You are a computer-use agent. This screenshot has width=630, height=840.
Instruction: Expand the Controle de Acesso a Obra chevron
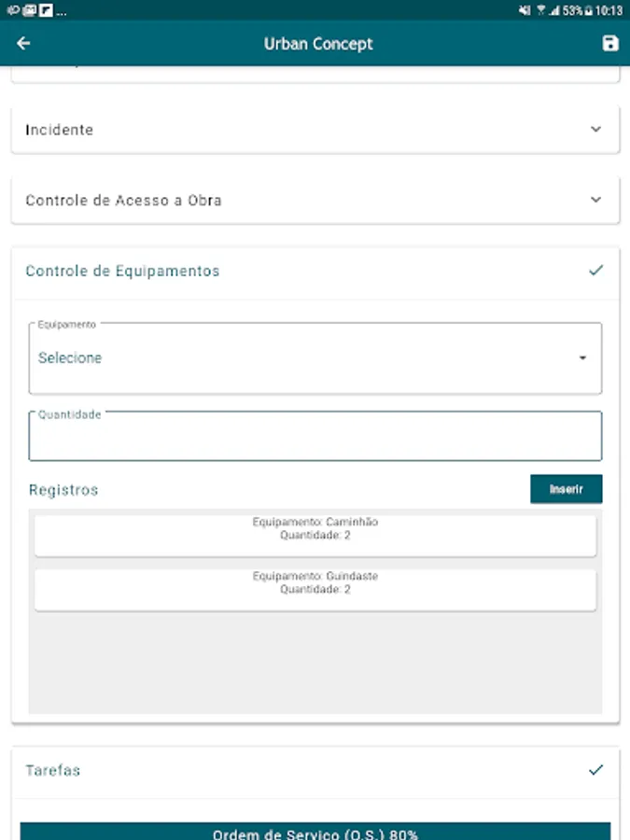(596, 200)
